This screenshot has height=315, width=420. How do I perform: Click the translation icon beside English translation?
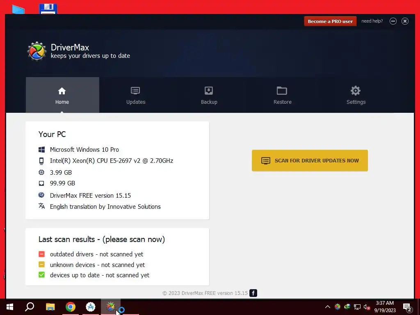coord(41,206)
